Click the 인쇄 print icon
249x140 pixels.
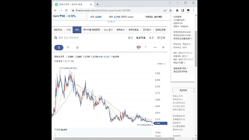click(x=158, y=38)
